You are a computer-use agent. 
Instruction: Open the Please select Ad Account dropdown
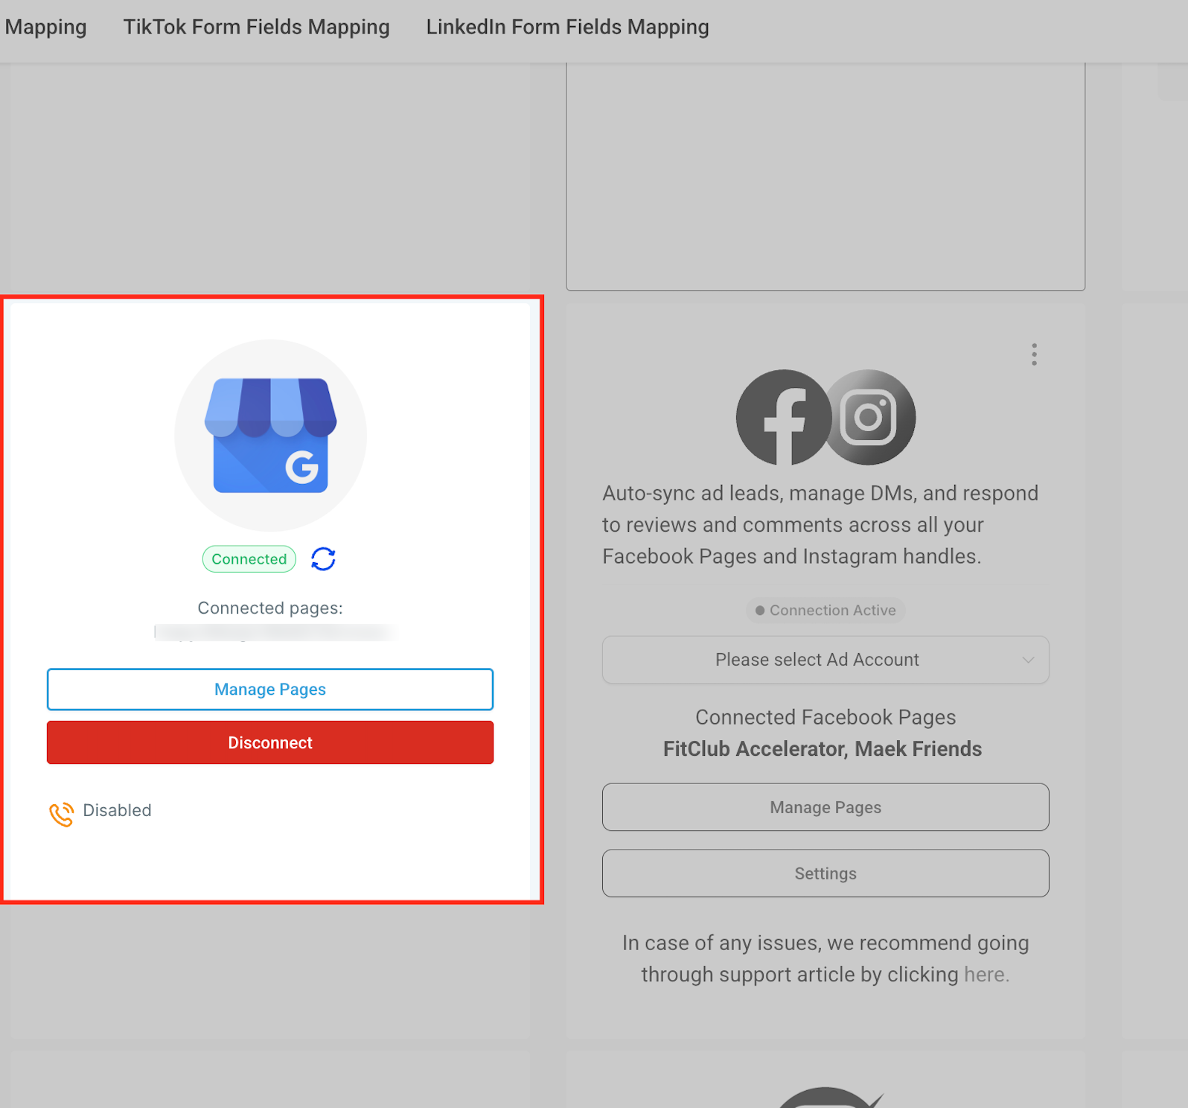pos(825,660)
